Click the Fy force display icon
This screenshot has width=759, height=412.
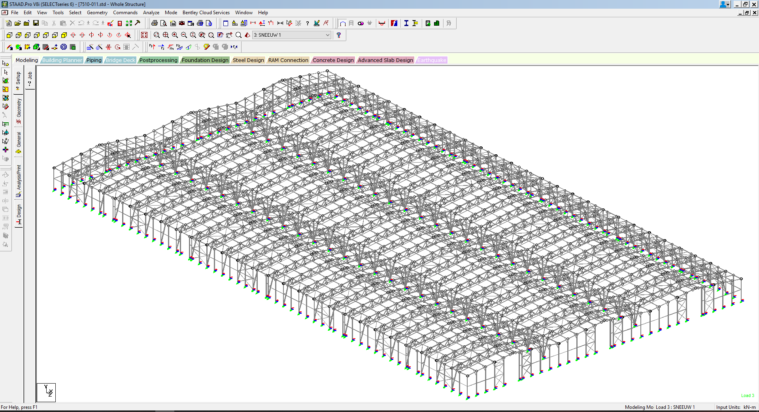pos(153,47)
